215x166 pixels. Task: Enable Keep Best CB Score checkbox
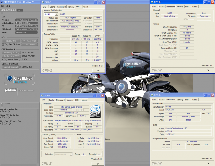coord(3,44)
